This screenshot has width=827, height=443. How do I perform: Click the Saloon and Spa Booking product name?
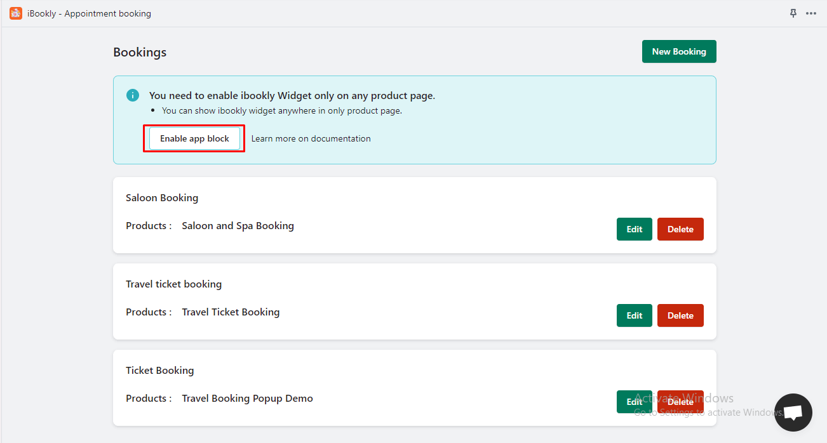238,226
